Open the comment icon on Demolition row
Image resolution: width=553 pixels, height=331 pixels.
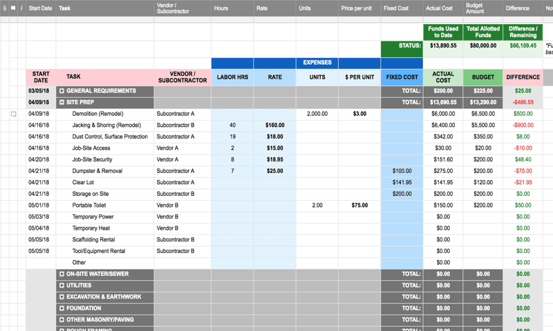tap(12, 114)
